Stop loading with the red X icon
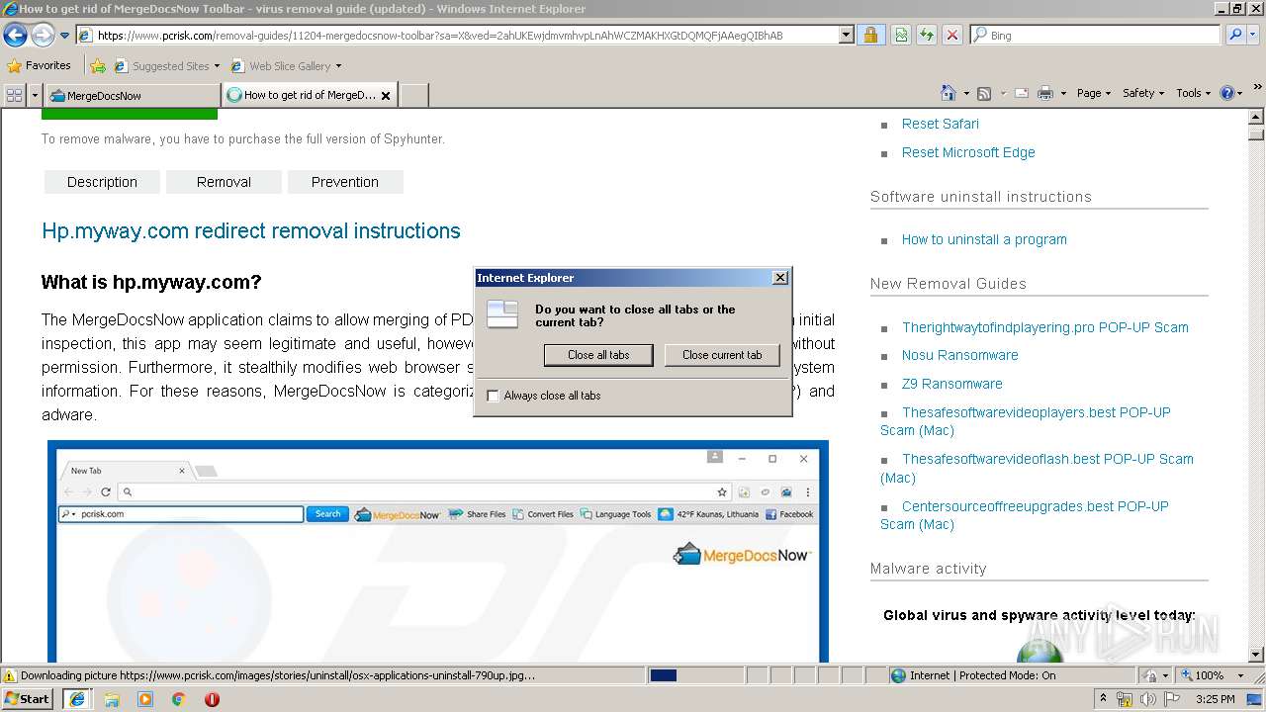The image size is (1266, 712). click(952, 36)
